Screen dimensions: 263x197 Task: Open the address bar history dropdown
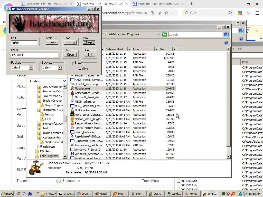tap(158, 34)
